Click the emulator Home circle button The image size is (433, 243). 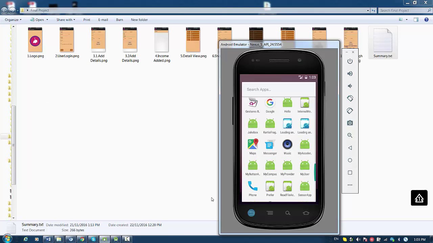[350, 160]
